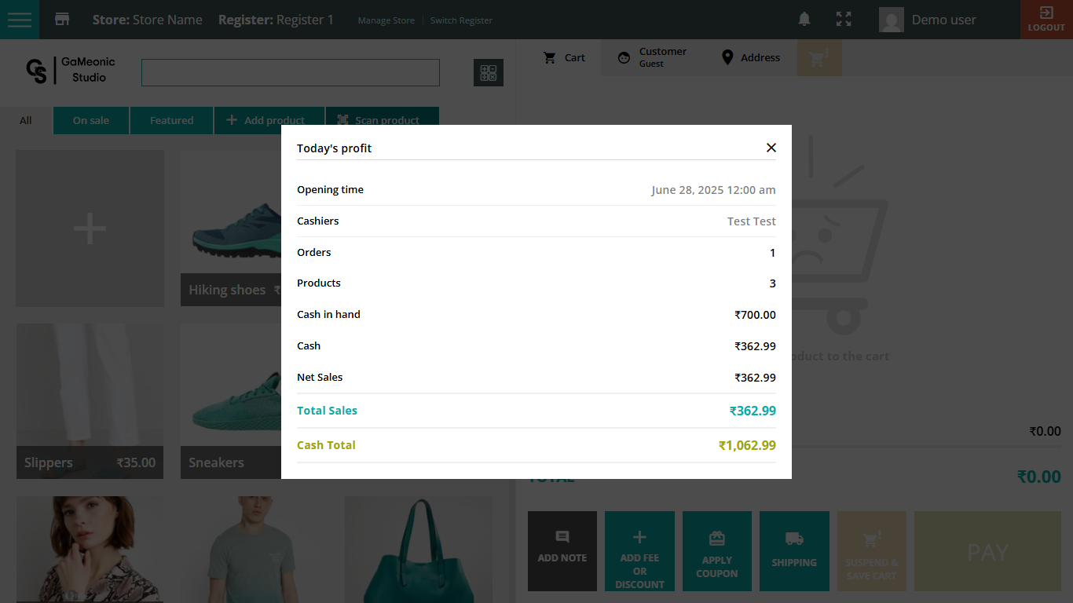Switch to the On sale tab
Screen dimensions: 1073x603
click(x=91, y=120)
